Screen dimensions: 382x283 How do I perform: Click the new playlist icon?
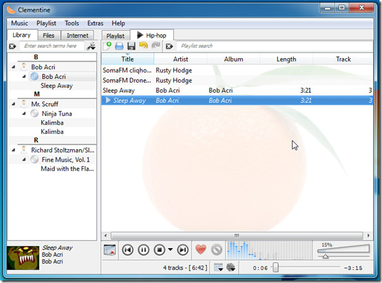click(108, 45)
